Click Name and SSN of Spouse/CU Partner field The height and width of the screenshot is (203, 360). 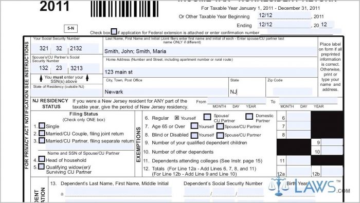pyautogui.click(x=89, y=147)
